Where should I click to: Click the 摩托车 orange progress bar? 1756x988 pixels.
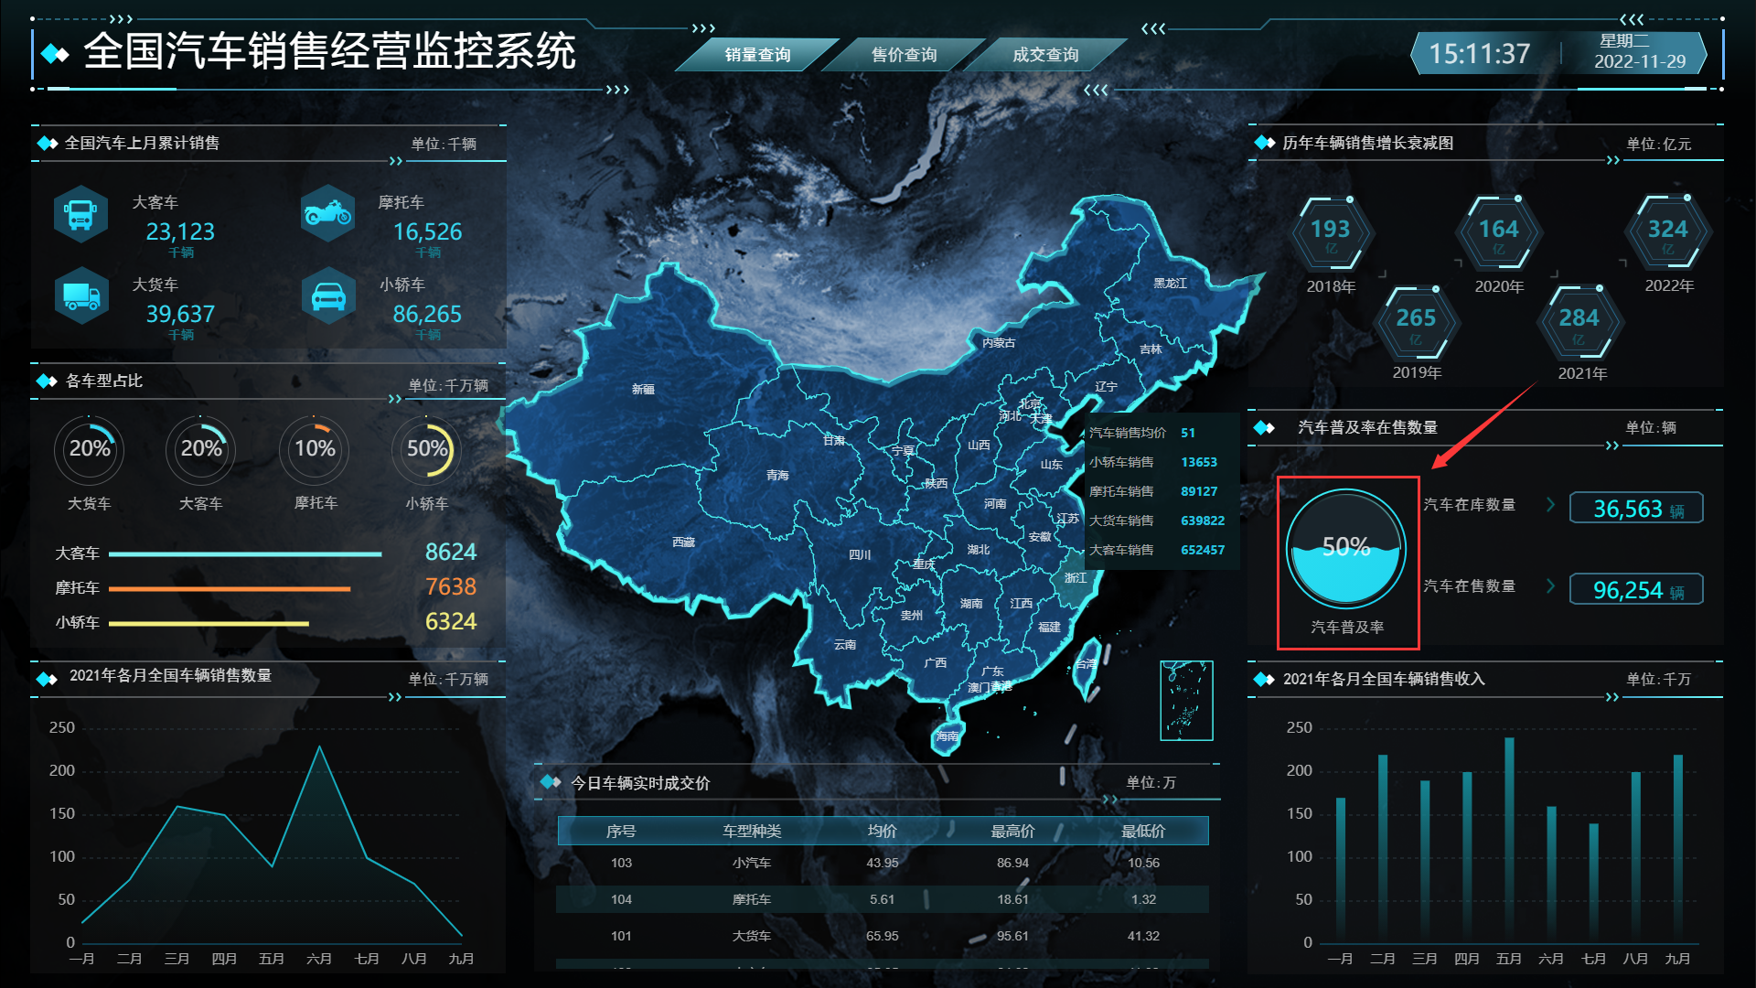click(x=230, y=589)
